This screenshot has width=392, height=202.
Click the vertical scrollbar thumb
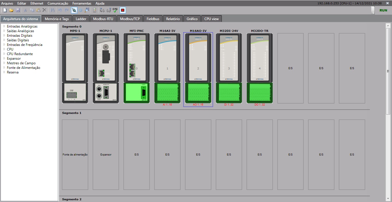point(388,71)
